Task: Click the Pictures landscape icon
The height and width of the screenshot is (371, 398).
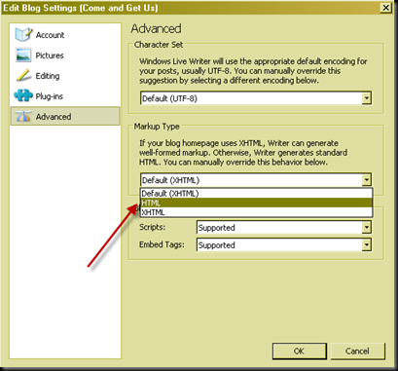Action: [x=23, y=55]
